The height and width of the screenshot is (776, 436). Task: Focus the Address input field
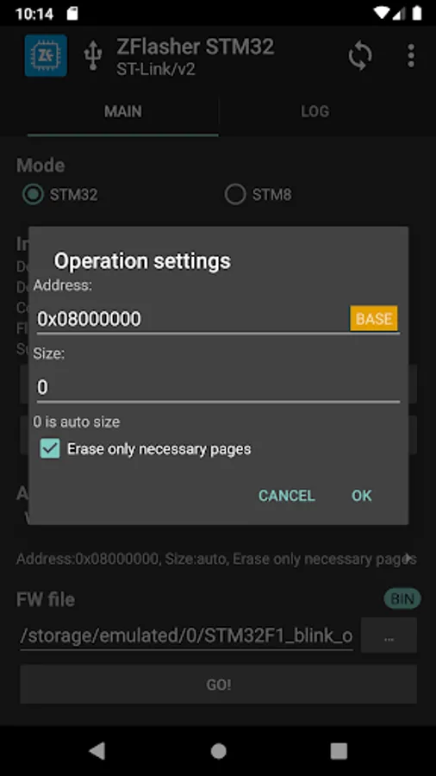pyautogui.click(x=192, y=319)
